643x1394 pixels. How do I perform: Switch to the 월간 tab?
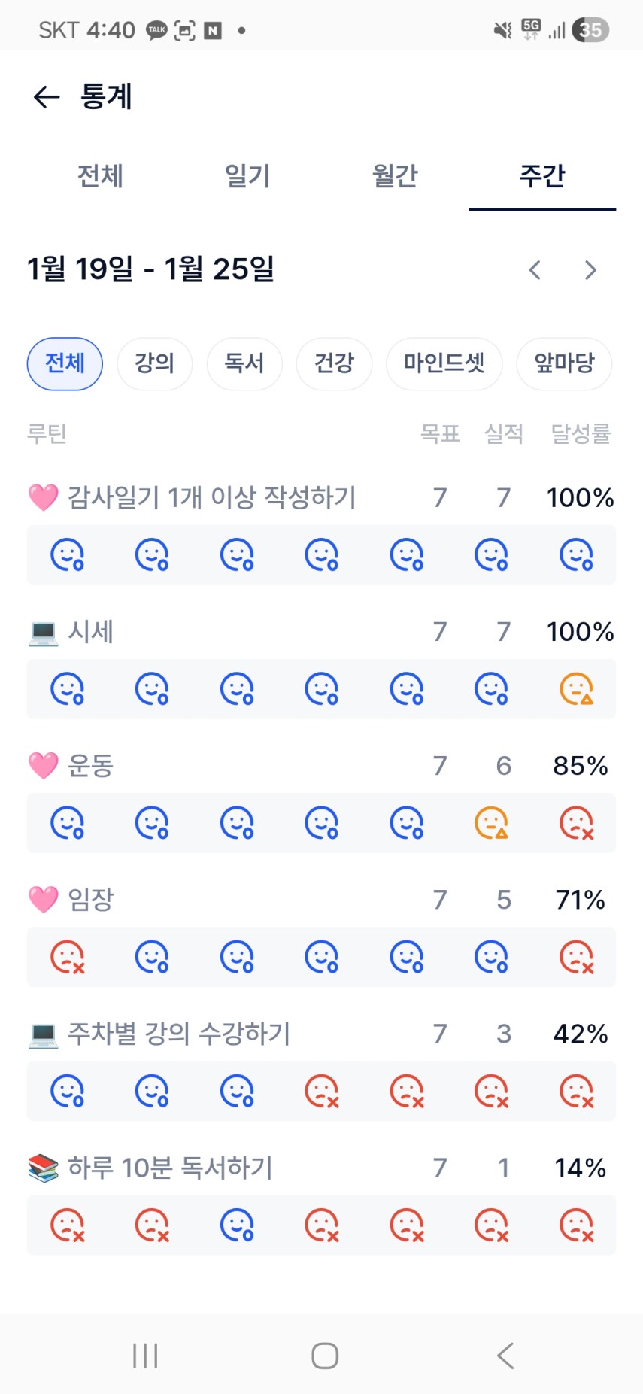coord(395,176)
